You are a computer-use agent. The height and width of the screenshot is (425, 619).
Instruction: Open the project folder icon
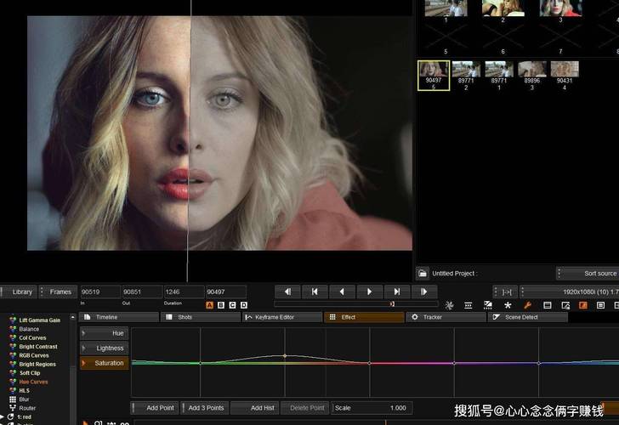coord(423,274)
